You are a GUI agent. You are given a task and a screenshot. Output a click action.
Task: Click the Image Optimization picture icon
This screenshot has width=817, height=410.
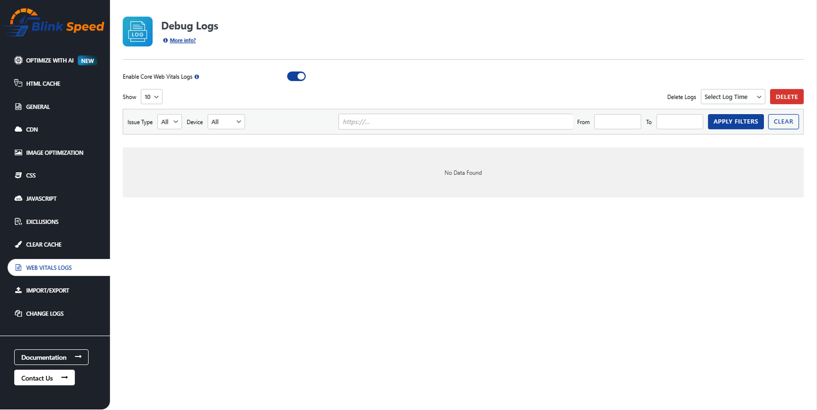tap(18, 152)
